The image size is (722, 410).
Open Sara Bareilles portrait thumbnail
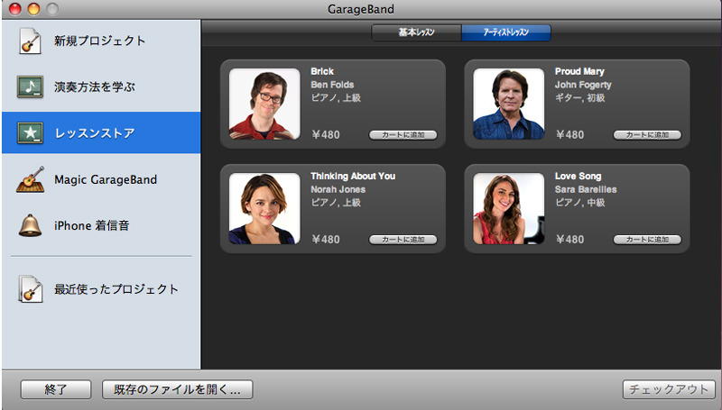tap(508, 208)
